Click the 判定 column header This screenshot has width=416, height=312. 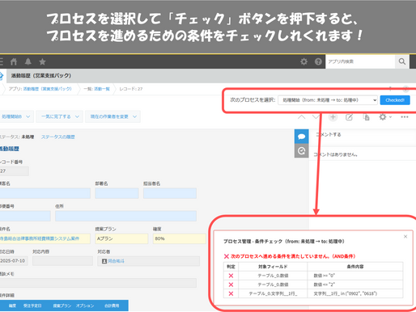coord(231,267)
